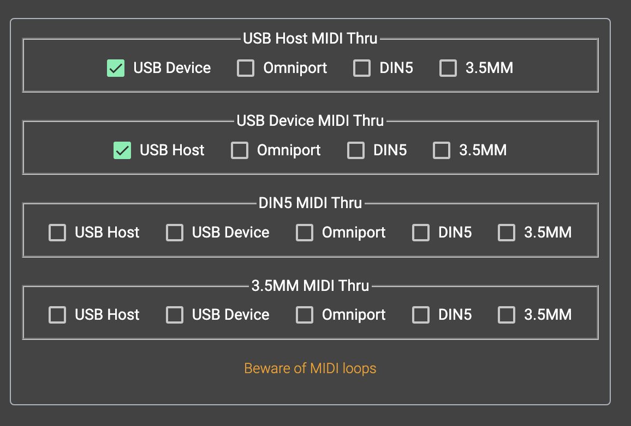
Task: Enable Omniport for USB Device MIDI Thru
Action: point(240,150)
